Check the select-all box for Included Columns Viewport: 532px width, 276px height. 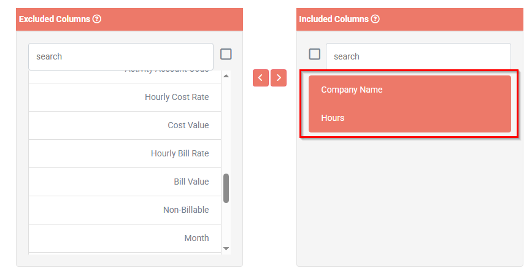pos(315,54)
